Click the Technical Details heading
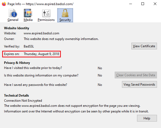 [x=16, y=96]
